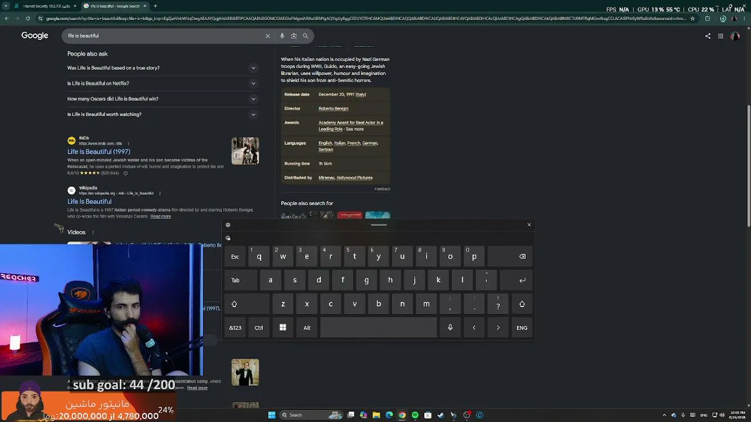Open more options for Wikipedia result
Viewport: 751px width, 422px height.
click(x=160, y=193)
